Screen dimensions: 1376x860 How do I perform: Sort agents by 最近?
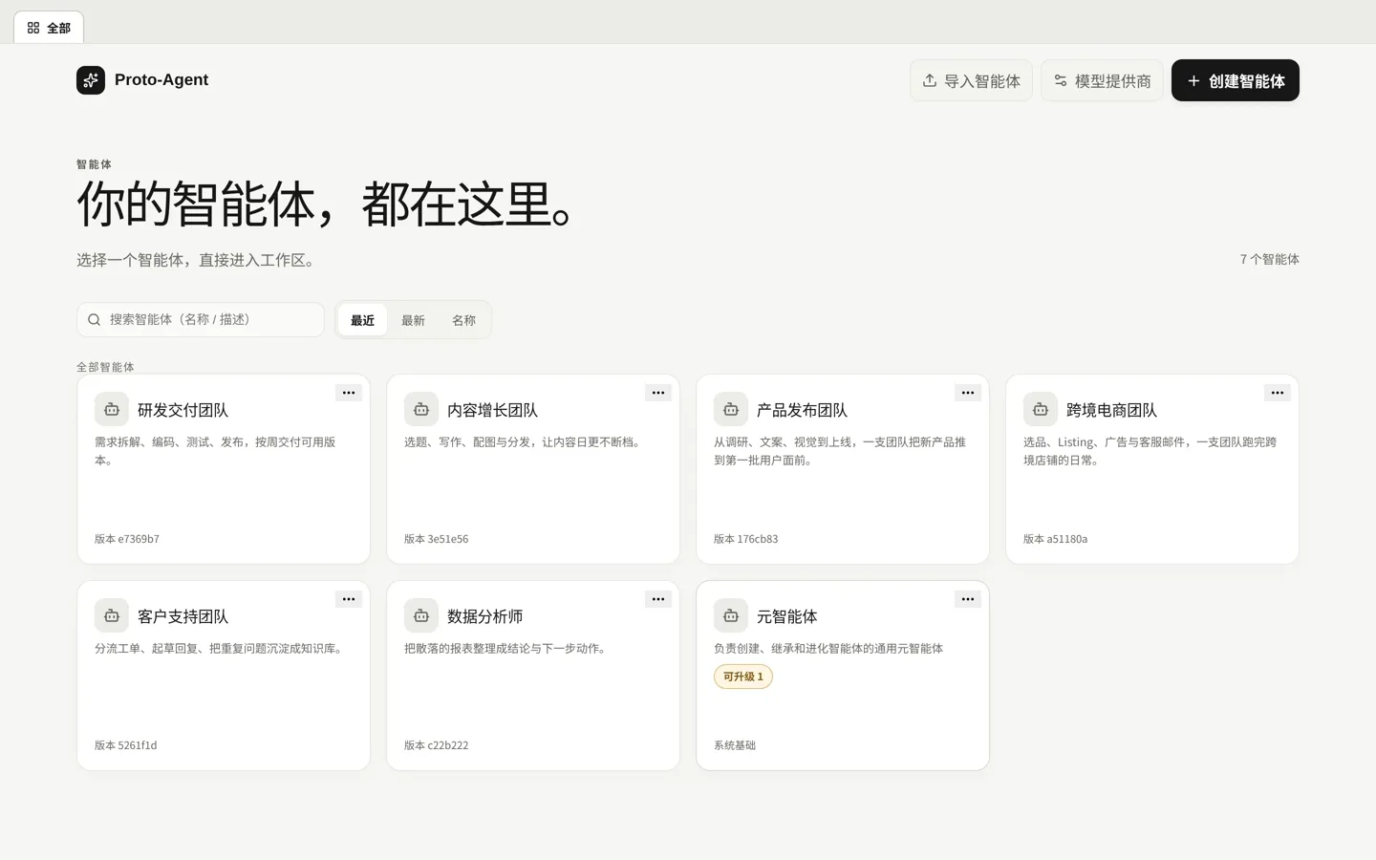362,320
